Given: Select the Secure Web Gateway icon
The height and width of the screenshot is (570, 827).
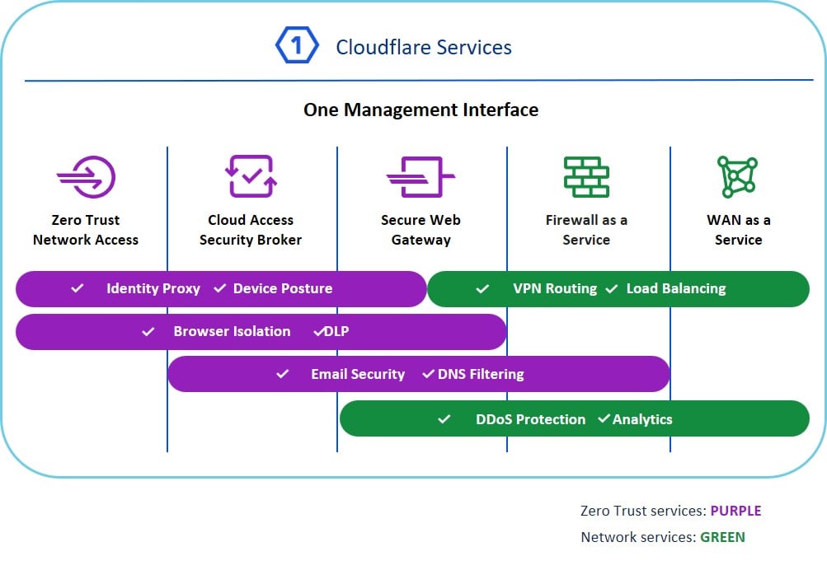Looking at the screenshot, I should tap(421, 177).
